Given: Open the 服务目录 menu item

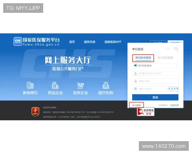Looking at the screenshot, I should 90,42.
